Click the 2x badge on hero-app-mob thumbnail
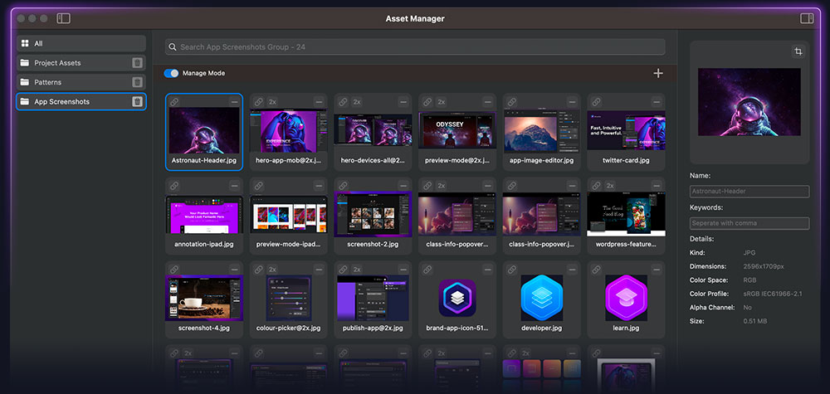This screenshot has width=830, height=394. tap(272, 101)
